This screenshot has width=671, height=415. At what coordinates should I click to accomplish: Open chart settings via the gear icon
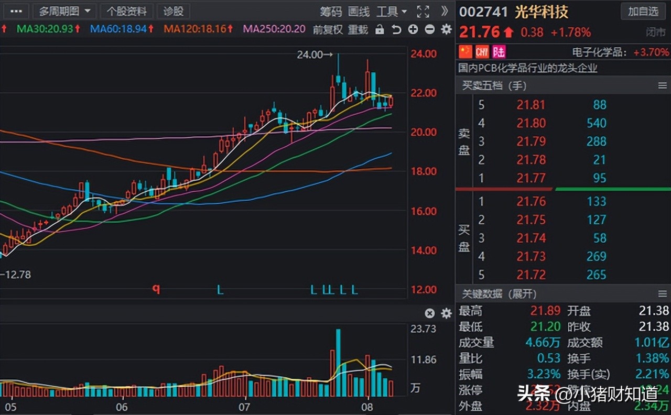coord(446,30)
